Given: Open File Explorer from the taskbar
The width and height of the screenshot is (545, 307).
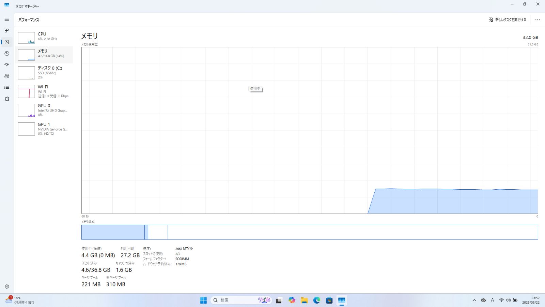Looking at the screenshot, I should tap(304, 300).
